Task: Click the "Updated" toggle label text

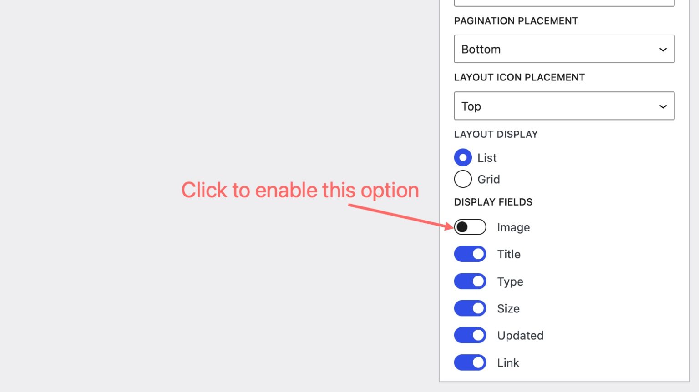Action: pyautogui.click(x=520, y=336)
